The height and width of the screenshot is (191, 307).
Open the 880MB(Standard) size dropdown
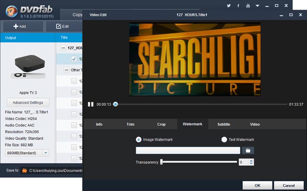click(27, 153)
